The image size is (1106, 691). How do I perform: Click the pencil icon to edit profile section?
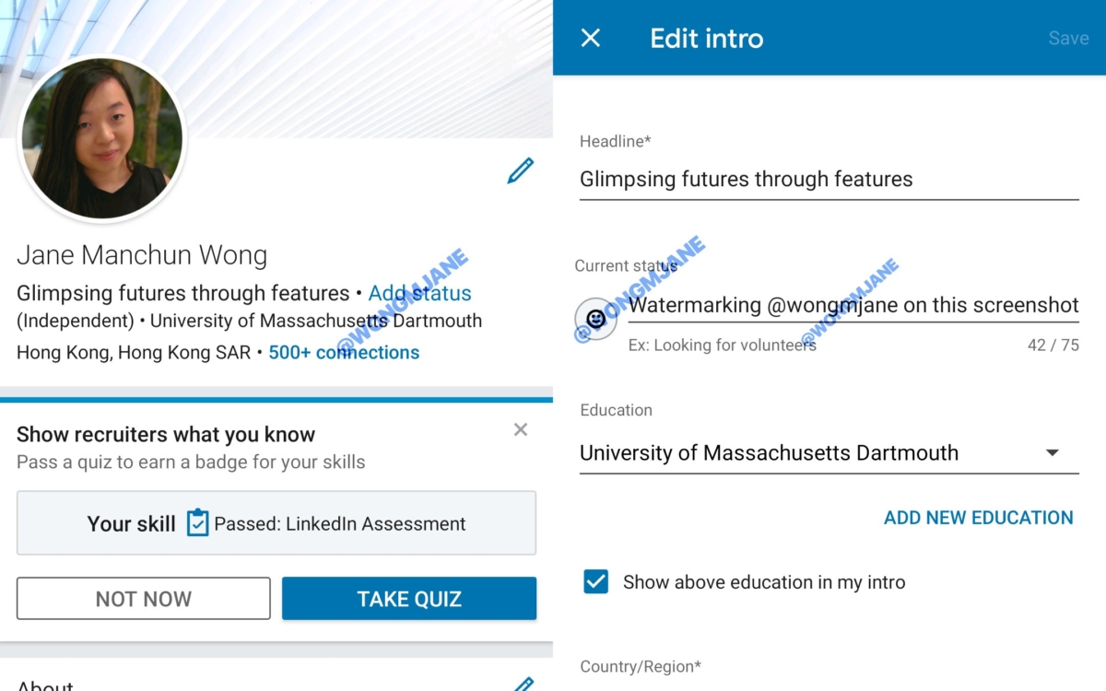click(x=521, y=170)
